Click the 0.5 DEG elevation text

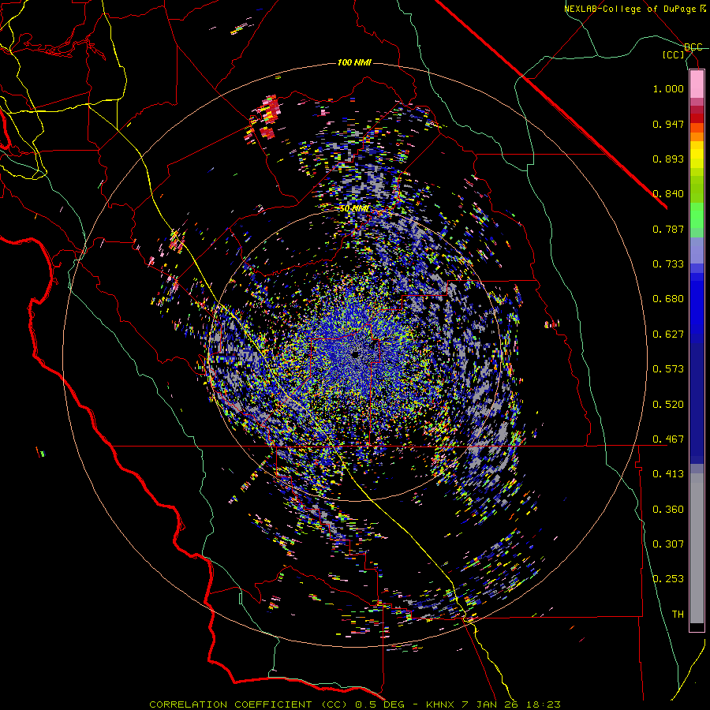(x=380, y=704)
